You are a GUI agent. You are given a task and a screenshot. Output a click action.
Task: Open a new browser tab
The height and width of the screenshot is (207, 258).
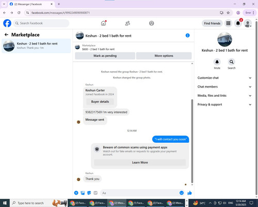point(59,4)
